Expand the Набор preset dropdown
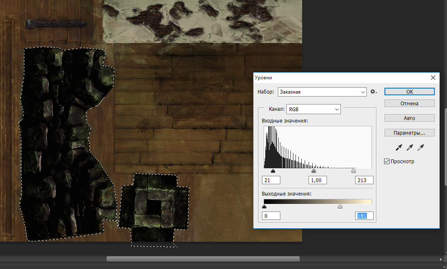The width and height of the screenshot is (447, 269). click(x=322, y=92)
